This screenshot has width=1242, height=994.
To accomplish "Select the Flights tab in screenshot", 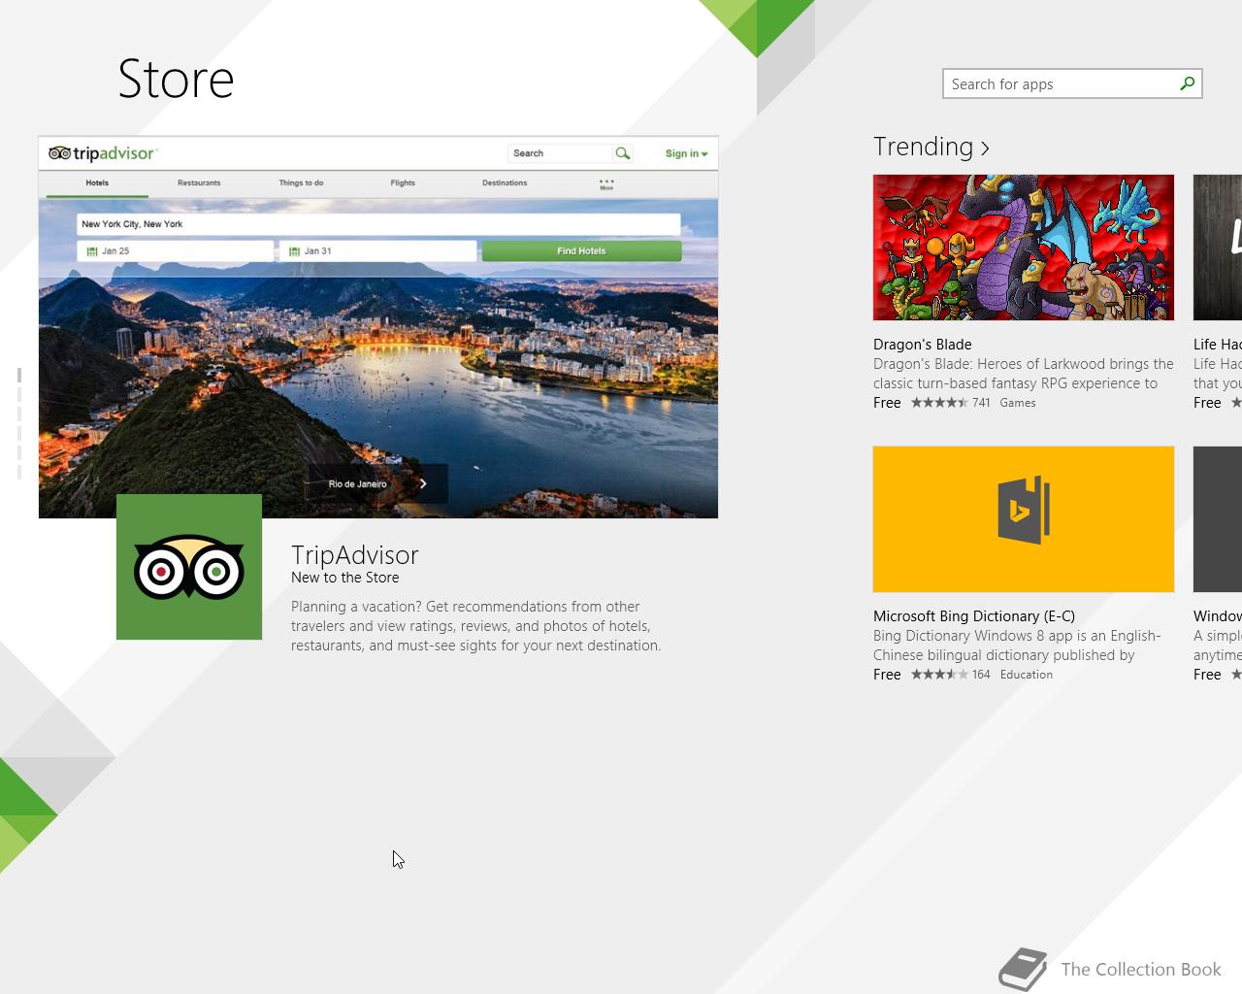I will 403,182.
